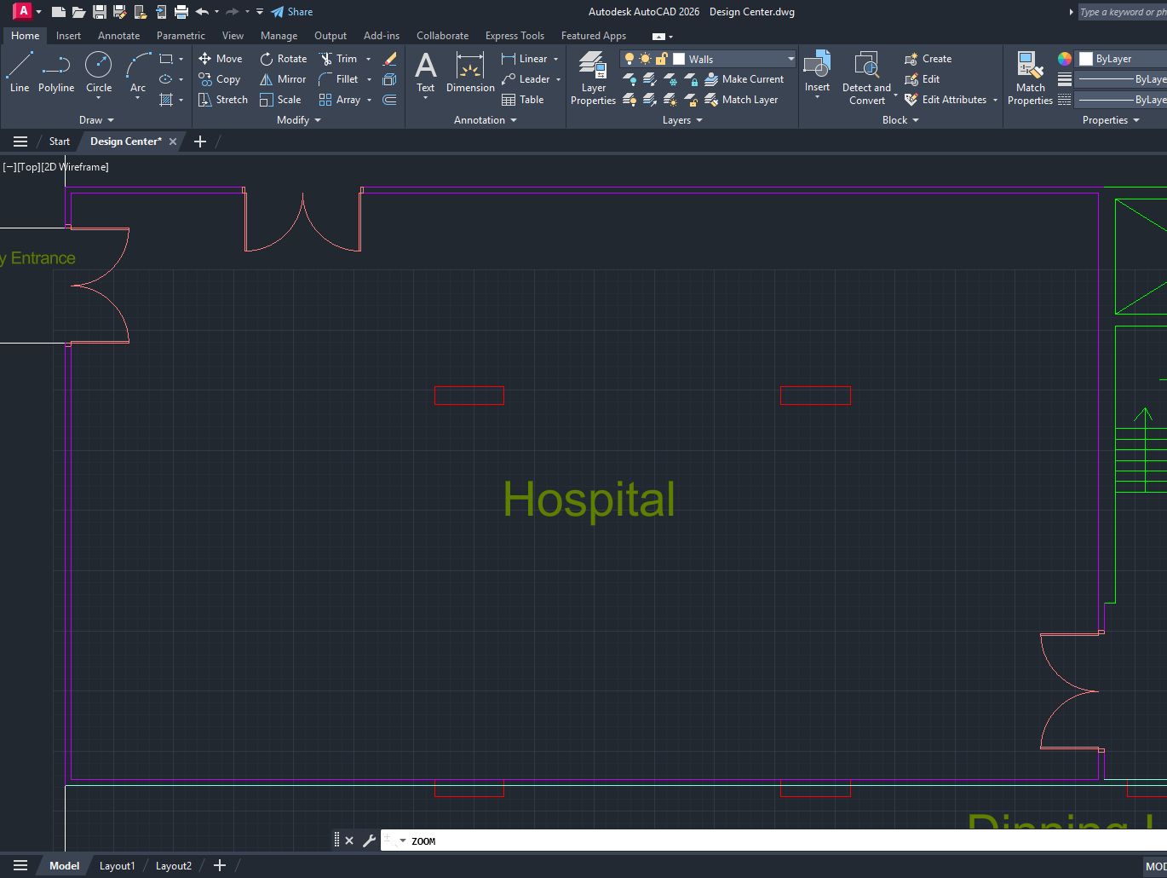This screenshot has width=1167, height=878.
Task: Select the Fillet tool
Action: [x=338, y=79]
